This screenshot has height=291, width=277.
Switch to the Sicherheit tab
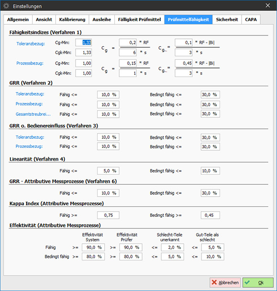pos(227,20)
